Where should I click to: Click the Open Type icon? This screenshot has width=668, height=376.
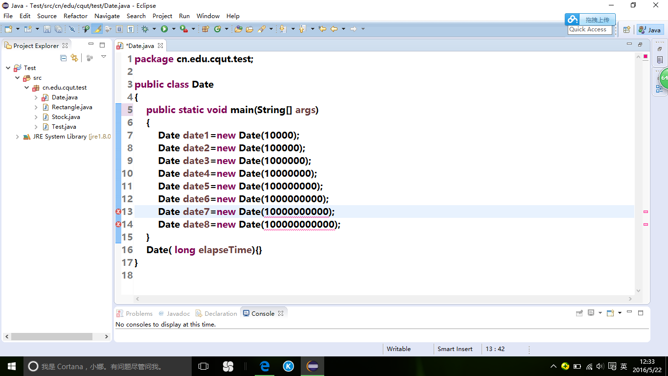click(x=239, y=29)
